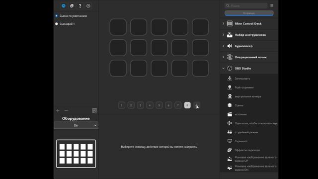This screenshot has width=318, height=179.
Task: Click the 'Скриншот' label
Action: pyautogui.click(x=241, y=141)
